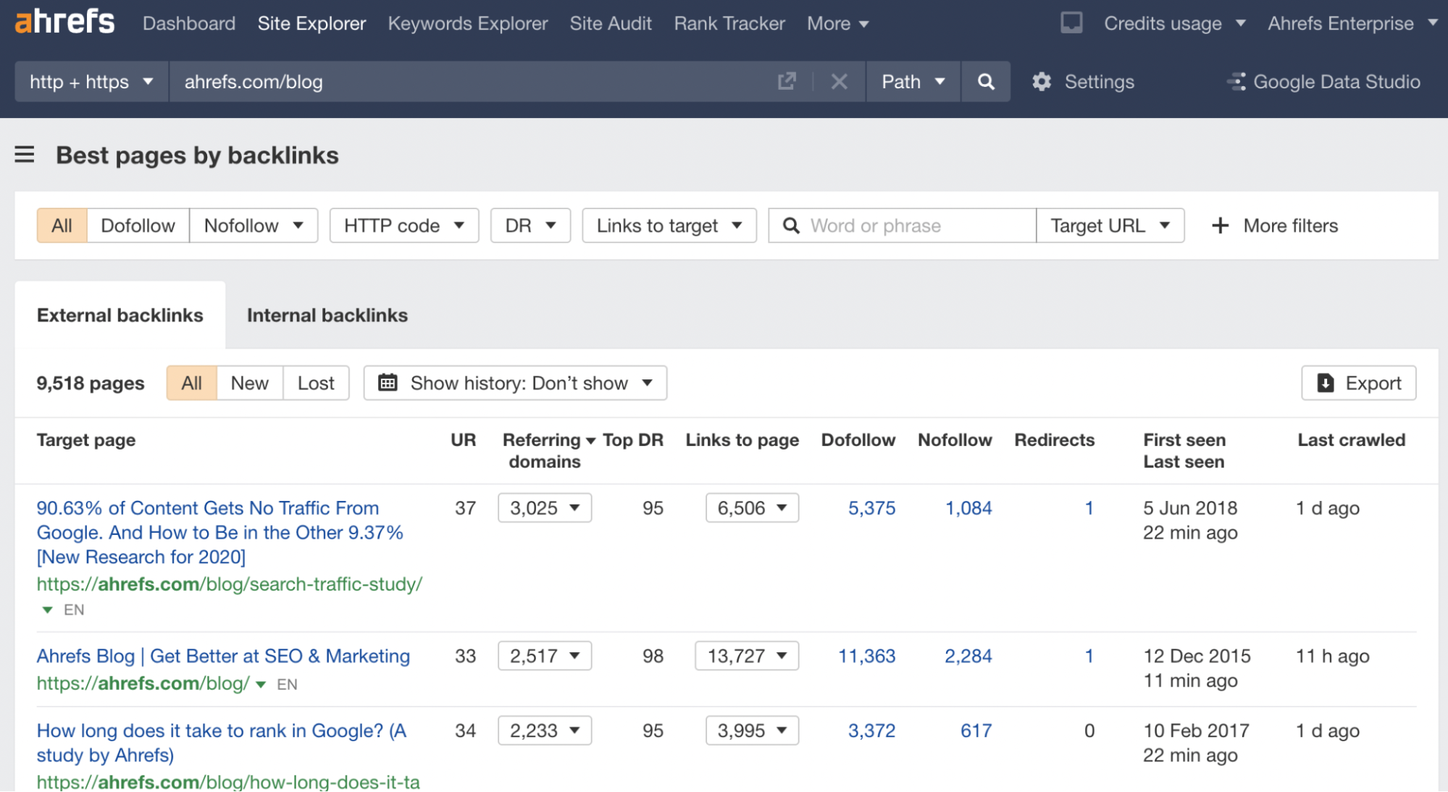The width and height of the screenshot is (1448, 792).
Task: Add More filters to the report
Action: click(1275, 225)
